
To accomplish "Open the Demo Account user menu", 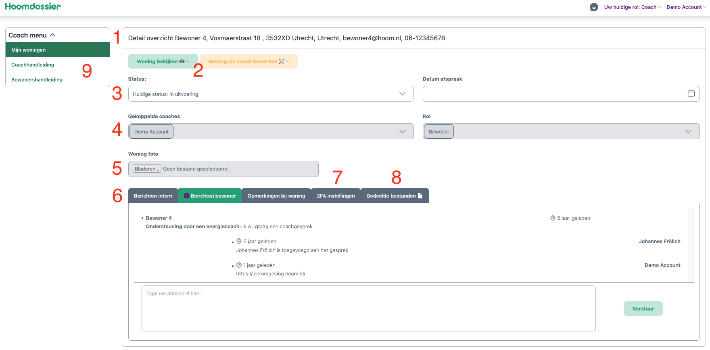I will (686, 7).
